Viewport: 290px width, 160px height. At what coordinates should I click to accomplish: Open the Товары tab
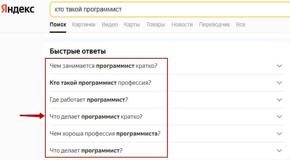click(156, 24)
